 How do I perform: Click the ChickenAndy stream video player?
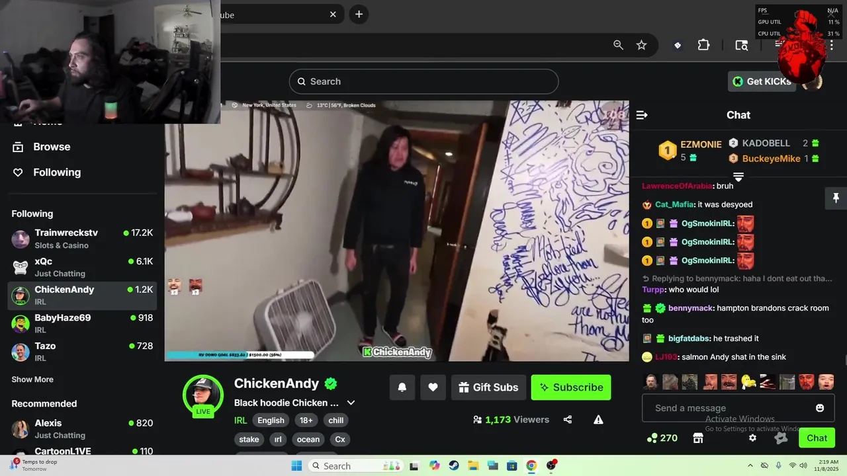(396, 231)
